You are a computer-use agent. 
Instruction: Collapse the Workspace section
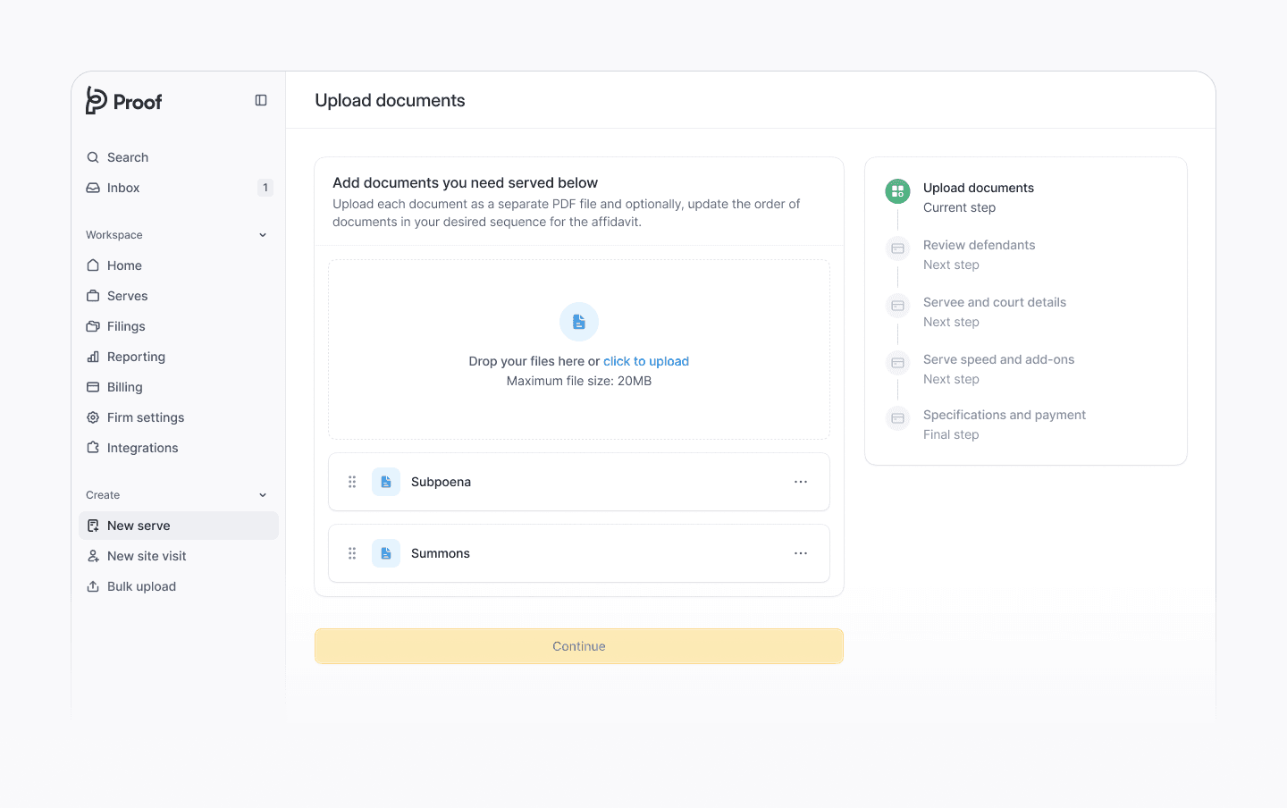coord(262,234)
